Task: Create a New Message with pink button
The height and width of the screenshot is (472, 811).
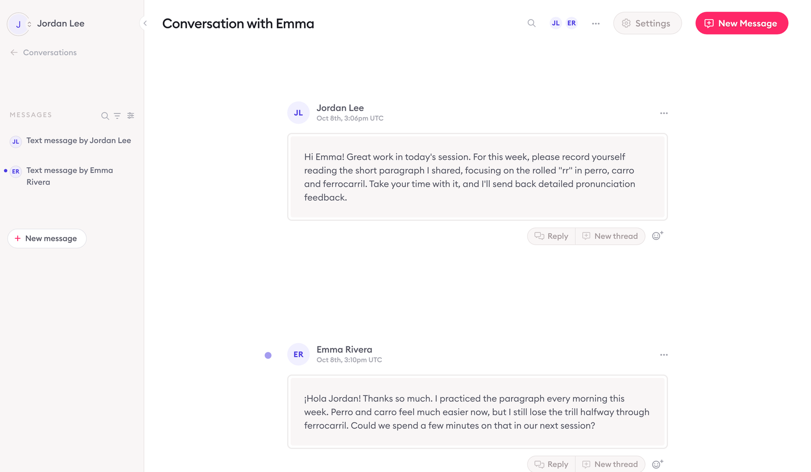Action: pyautogui.click(x=742, y=23)
